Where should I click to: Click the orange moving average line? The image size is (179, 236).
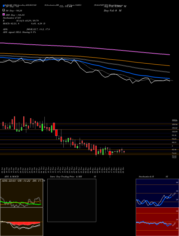coord(85,56)
